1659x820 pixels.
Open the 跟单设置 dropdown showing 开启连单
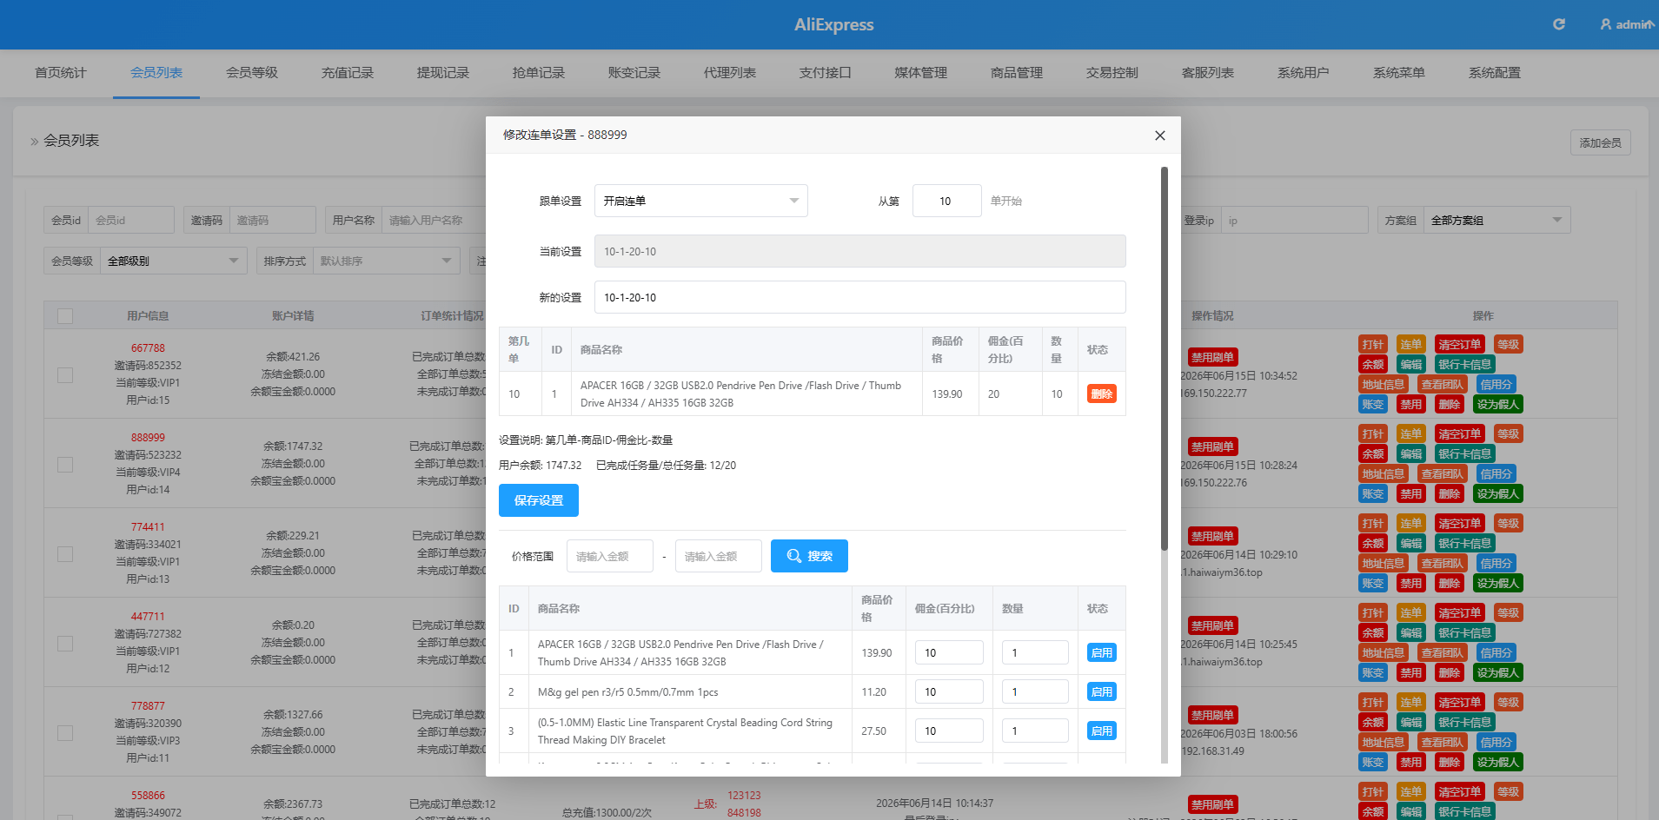tap(701, 201)
